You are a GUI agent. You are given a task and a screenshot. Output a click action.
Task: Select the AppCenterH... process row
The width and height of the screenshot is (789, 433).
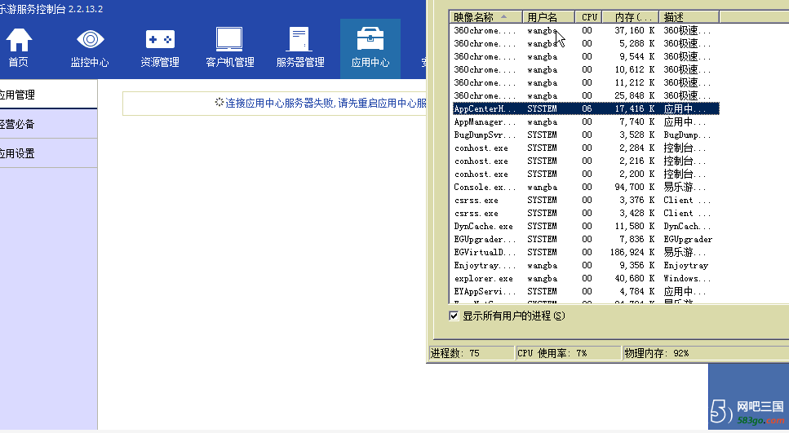point(586,108)
